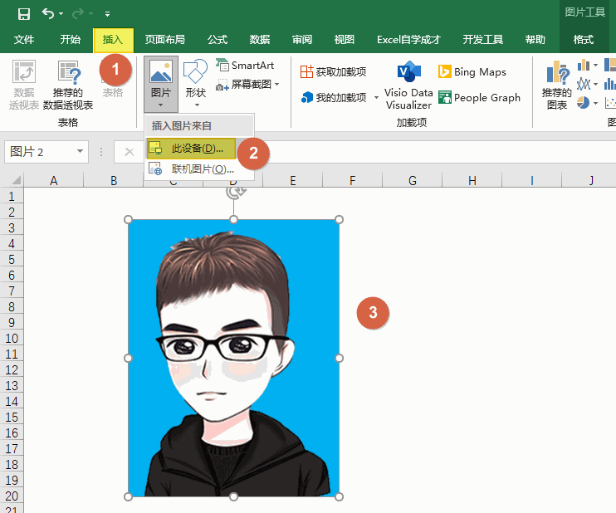Image resolution: width=616 pixels, height=513 pixels.
Task: Launch the Bing Maps add-in
Action: (x=472, y=72)
